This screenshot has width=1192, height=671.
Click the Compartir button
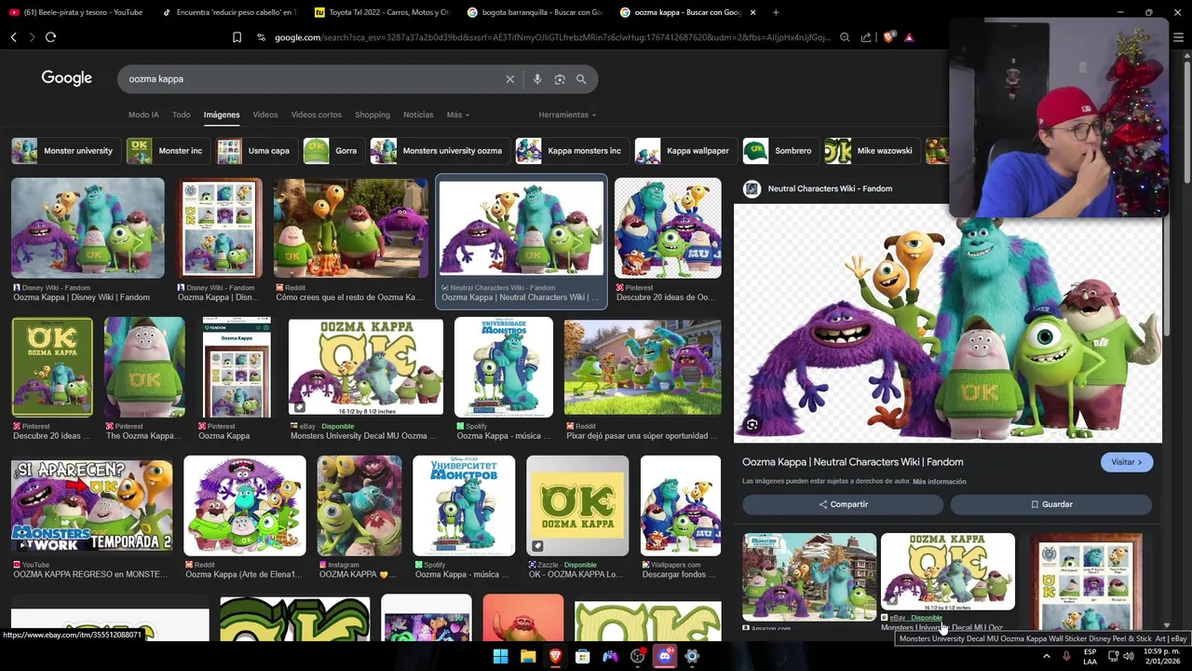pos(843,504)
